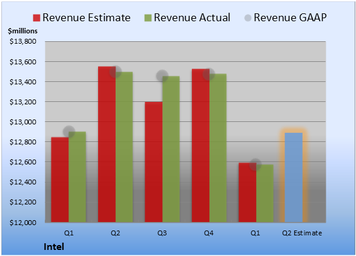This screenshot has height=256, width=356.
Task: Click the gray Revenue GAAP legend circle
Action: coord(248,18)
